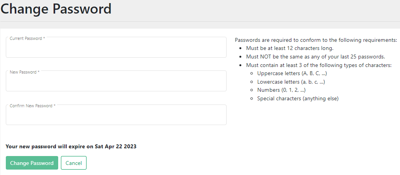Click the Numbers list item

pyautogui.click(x=281, y=90)
